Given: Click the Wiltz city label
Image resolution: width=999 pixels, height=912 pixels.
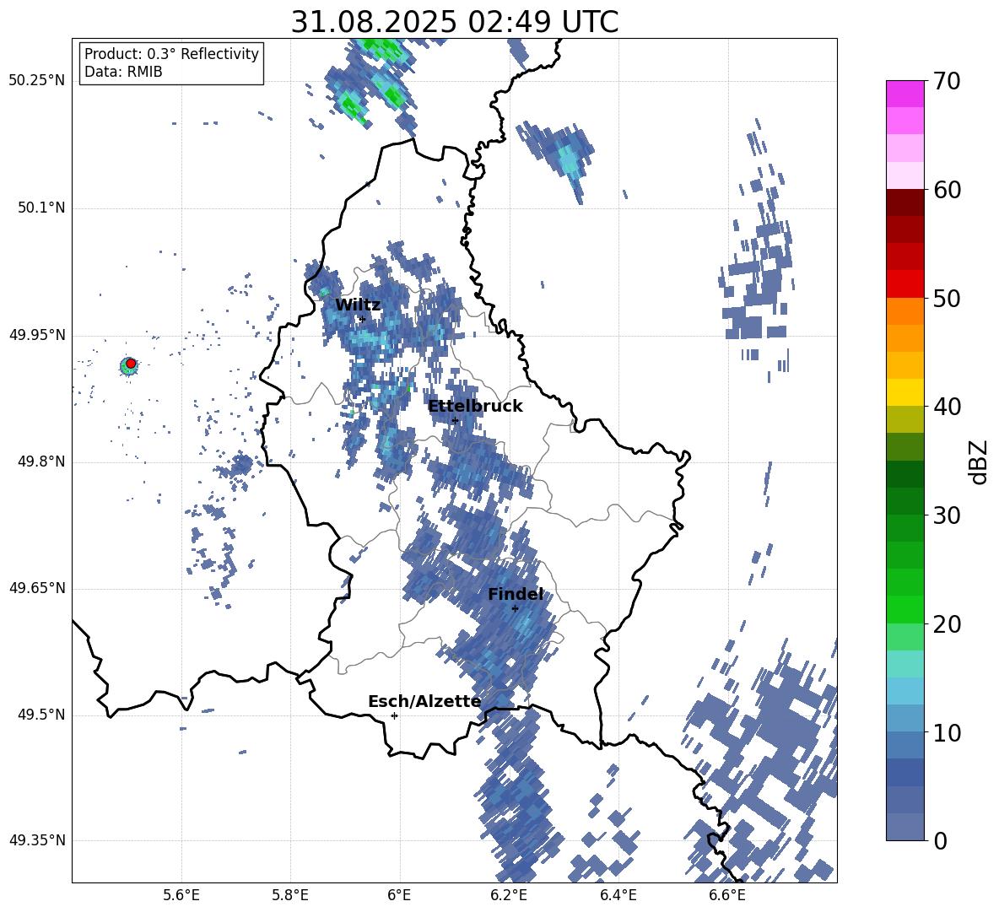Looking at the screenshot, I should point(358,305).
